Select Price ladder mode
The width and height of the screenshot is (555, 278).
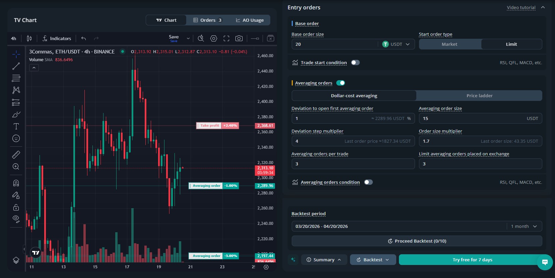479,96
